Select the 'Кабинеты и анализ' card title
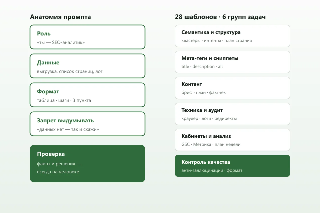 tap(206, 136)
